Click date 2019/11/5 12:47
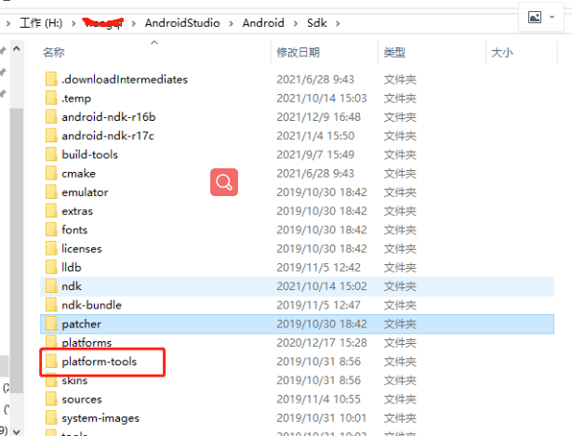The width and height of the screenshot is (572, 436). pyautogui.click(x=318, y=305)
